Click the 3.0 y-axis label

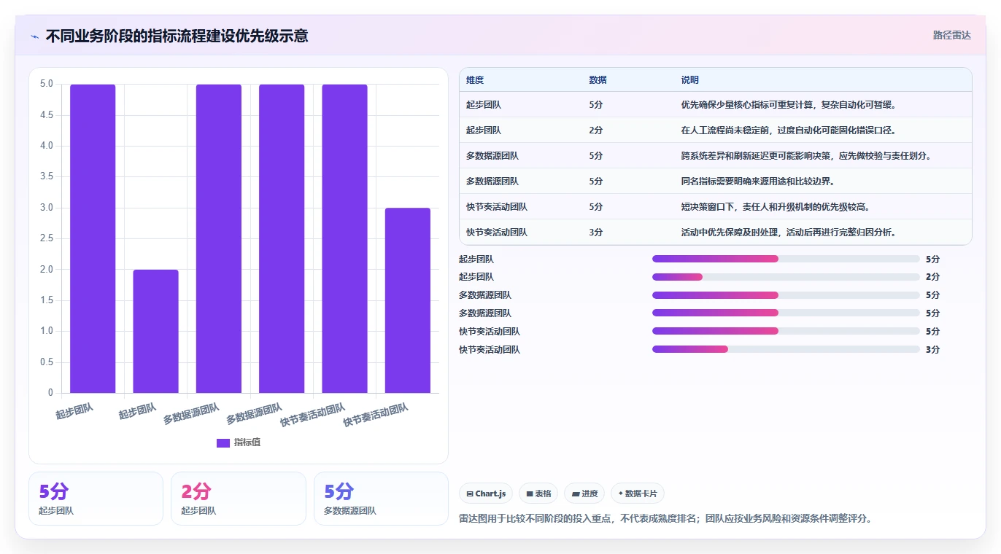point(46,208)
